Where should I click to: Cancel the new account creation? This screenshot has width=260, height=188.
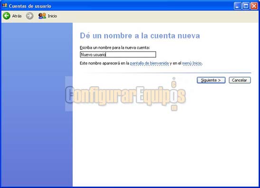click(240, 80)
